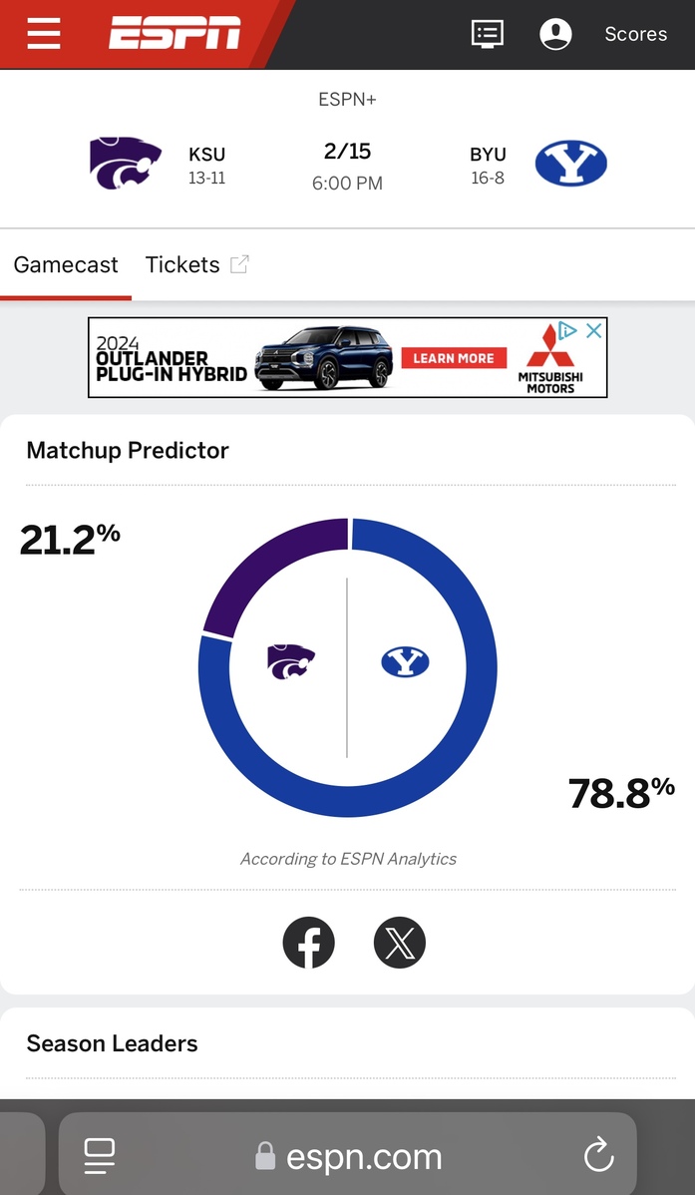Screen dimensions: 695x1195
Task: Select the Gamecast tab
Action: tap(65, 264)
